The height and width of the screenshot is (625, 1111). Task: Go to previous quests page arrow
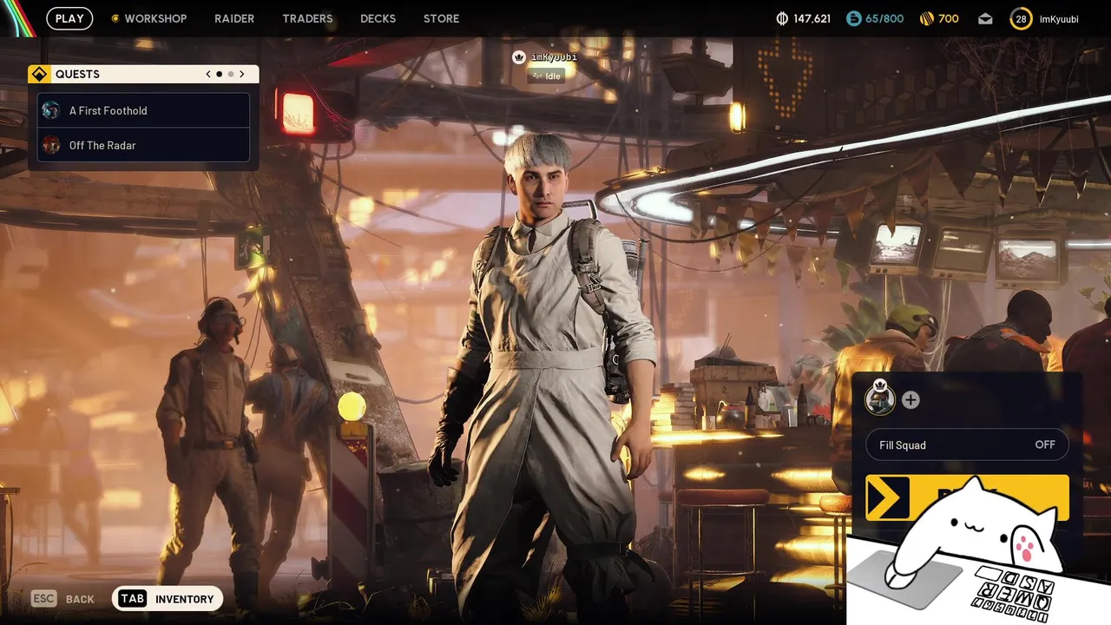click(208, 74)
